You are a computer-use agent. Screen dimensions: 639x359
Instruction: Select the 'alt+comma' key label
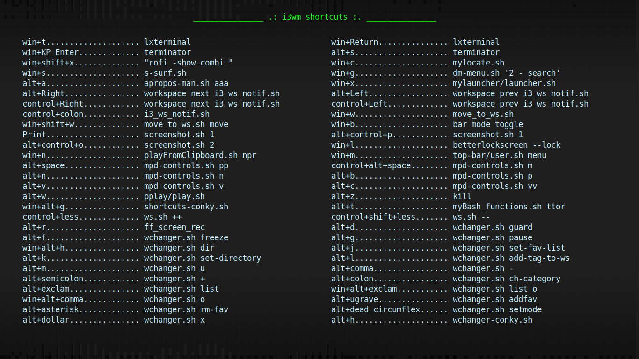coord(352,268)
